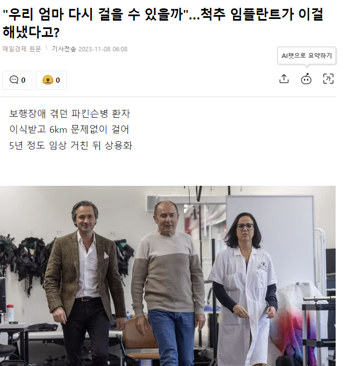Click the line 이식받고 6km 문제없이 걸어
The height and width of the screenshot is (366, 344).
pos(69,129)
